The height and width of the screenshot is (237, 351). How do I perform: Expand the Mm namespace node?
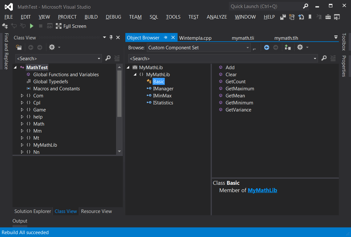coord(22,131)
